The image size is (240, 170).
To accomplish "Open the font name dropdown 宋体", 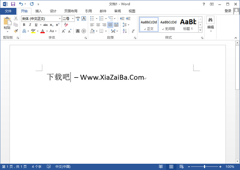I will [x=60, y=19].
